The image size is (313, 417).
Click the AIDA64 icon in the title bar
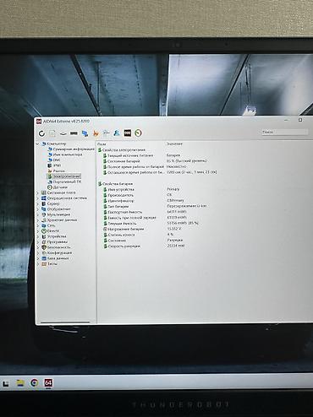tap(39, 122)
